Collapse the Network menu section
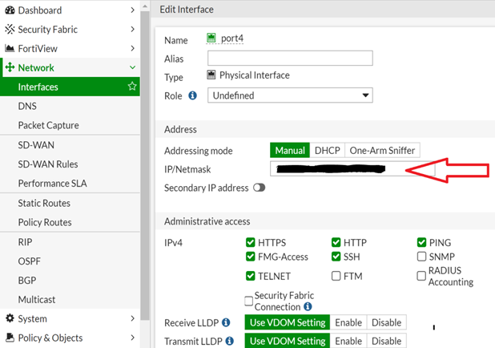 pos(132,68)
